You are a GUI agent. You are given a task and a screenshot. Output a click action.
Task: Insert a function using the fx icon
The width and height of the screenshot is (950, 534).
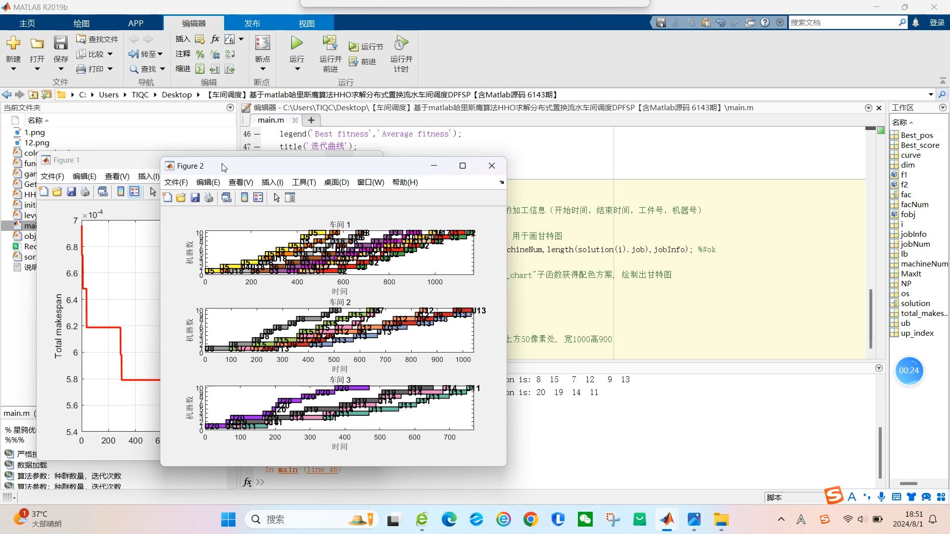(x=215, y=39)
